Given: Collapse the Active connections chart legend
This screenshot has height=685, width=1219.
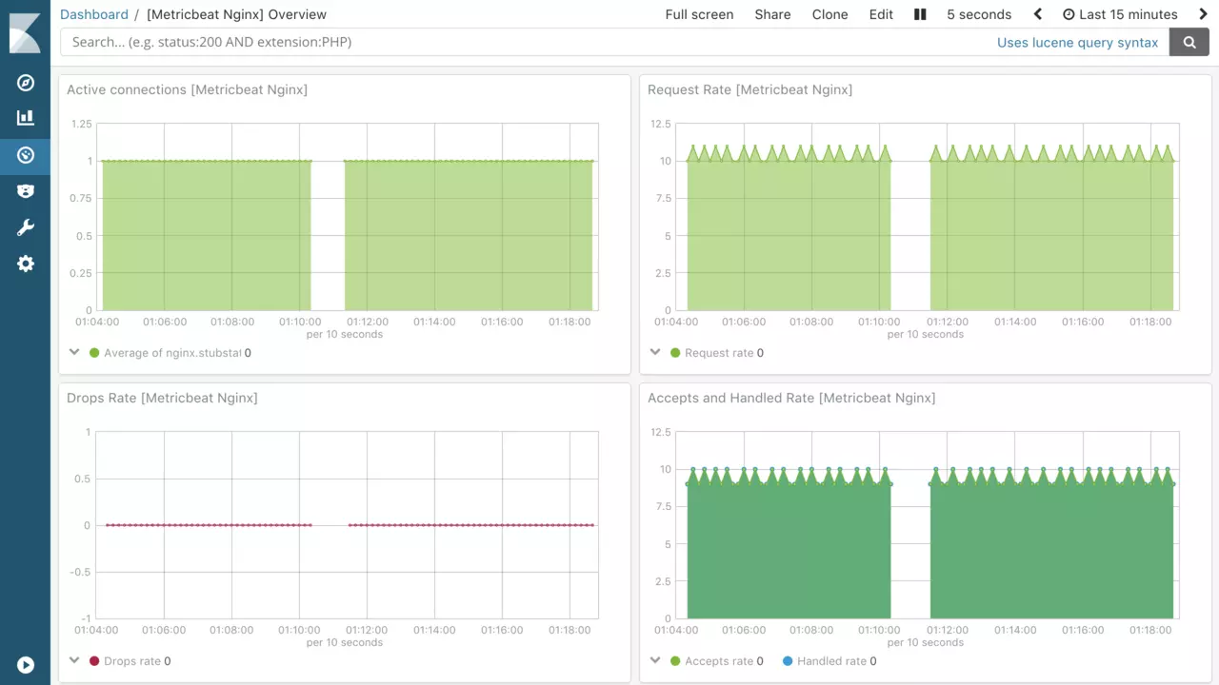Looking at the screenshot, I should pos(74,352).
